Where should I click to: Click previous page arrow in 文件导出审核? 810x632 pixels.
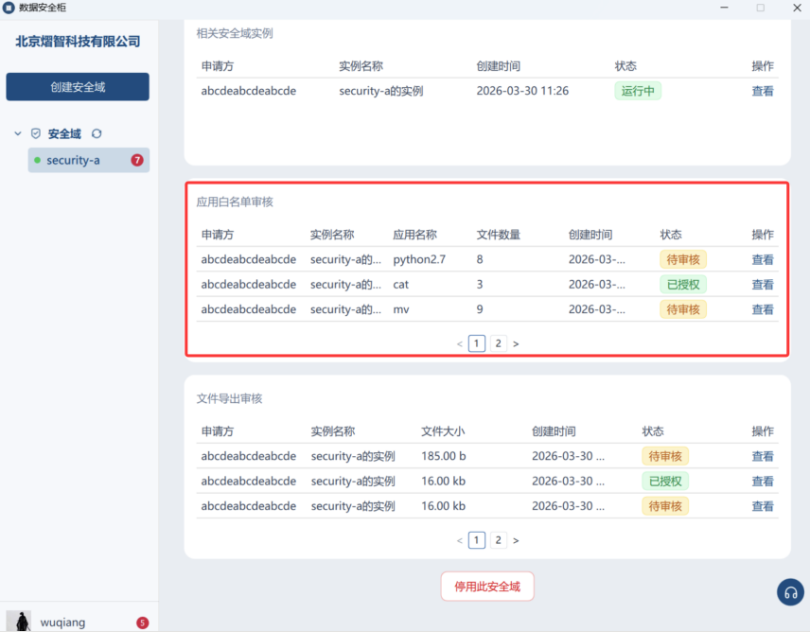click(459, 540)
